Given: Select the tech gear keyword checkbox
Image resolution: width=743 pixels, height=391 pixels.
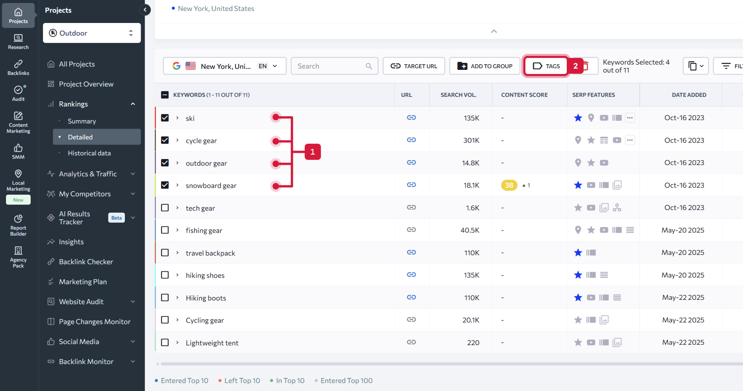Looking at the screenshot, I should click(165, 207).
